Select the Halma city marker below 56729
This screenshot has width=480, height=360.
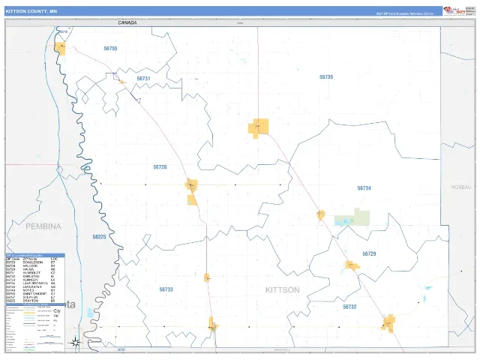[x=352, y=265]
